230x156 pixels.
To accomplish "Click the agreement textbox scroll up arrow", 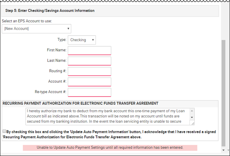I will tap(192, 111).
